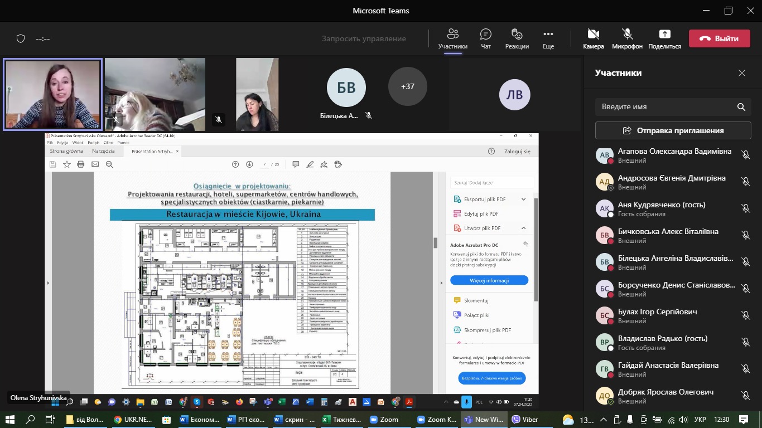Click the ВР avatar of Владислав Радько
Screen dimensions: 762x428
pyautogui.click(x=604, y=343)
